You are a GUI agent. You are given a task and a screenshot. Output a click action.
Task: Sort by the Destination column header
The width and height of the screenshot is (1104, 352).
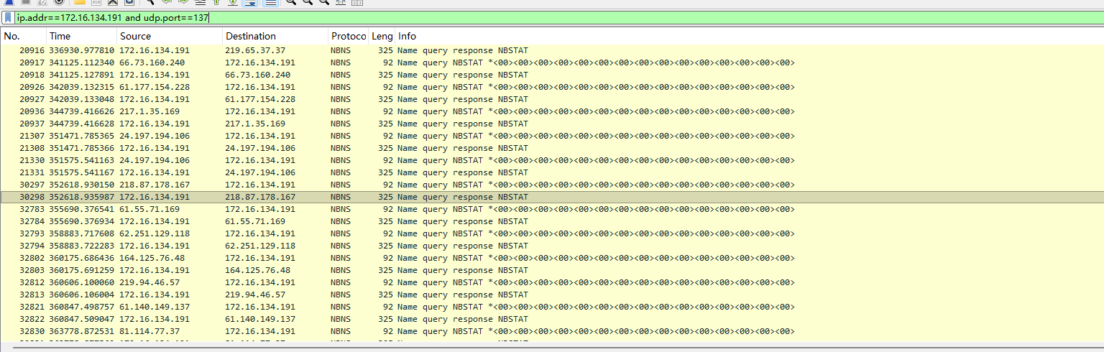pyautogui.click(x=275, y=36)
